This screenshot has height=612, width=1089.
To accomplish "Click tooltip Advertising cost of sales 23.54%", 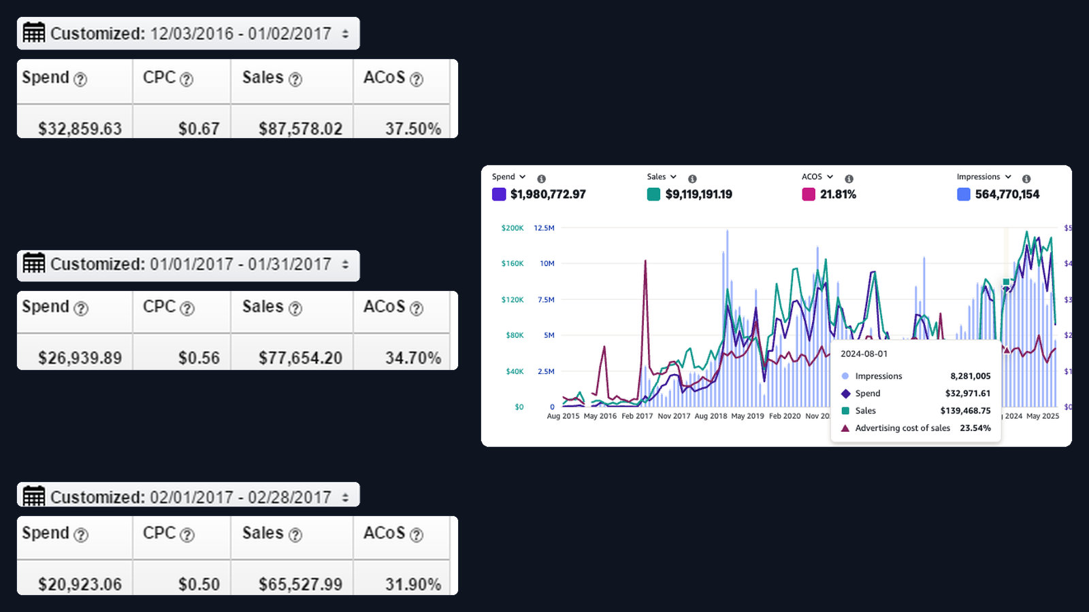I will (975, 428).
